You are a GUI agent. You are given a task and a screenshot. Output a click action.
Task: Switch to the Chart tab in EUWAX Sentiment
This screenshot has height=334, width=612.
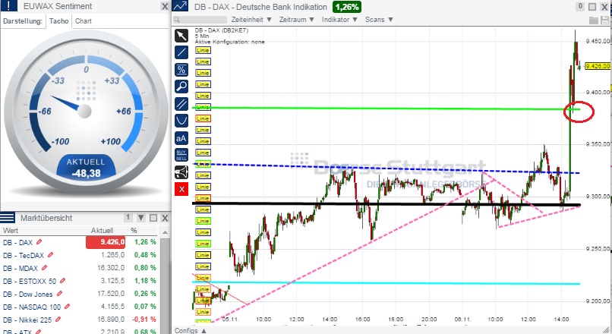pos(83,21)
